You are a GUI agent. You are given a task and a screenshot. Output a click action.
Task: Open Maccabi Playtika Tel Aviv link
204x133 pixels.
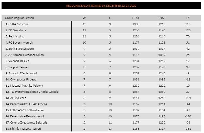[x=26, y=86]
